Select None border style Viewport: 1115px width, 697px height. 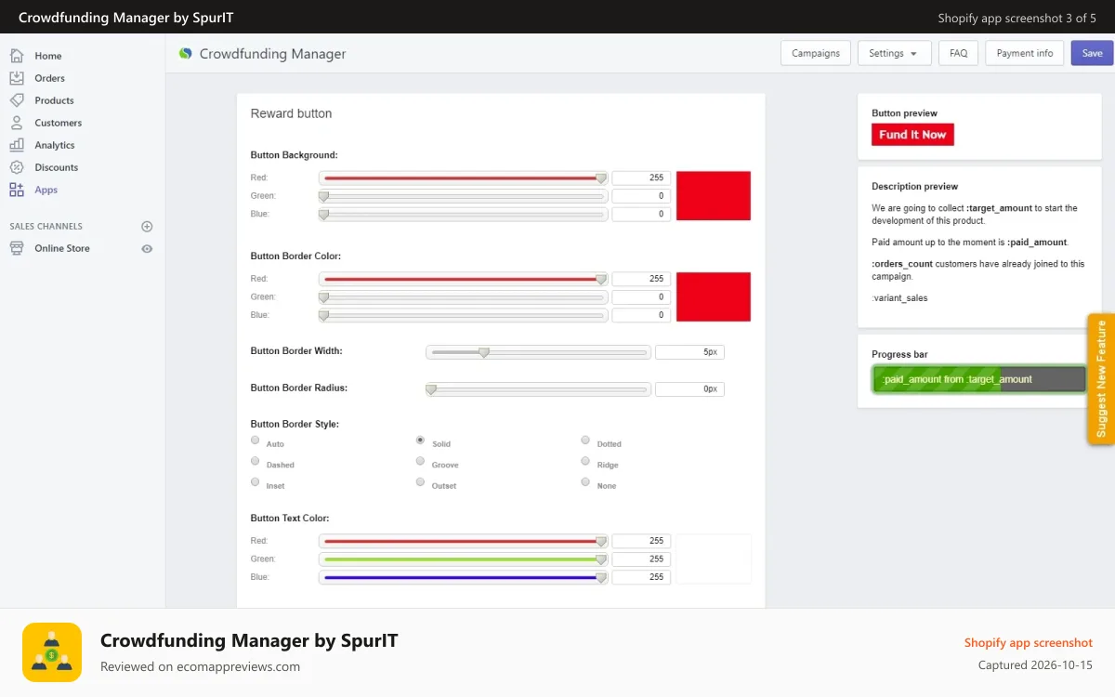585,482
